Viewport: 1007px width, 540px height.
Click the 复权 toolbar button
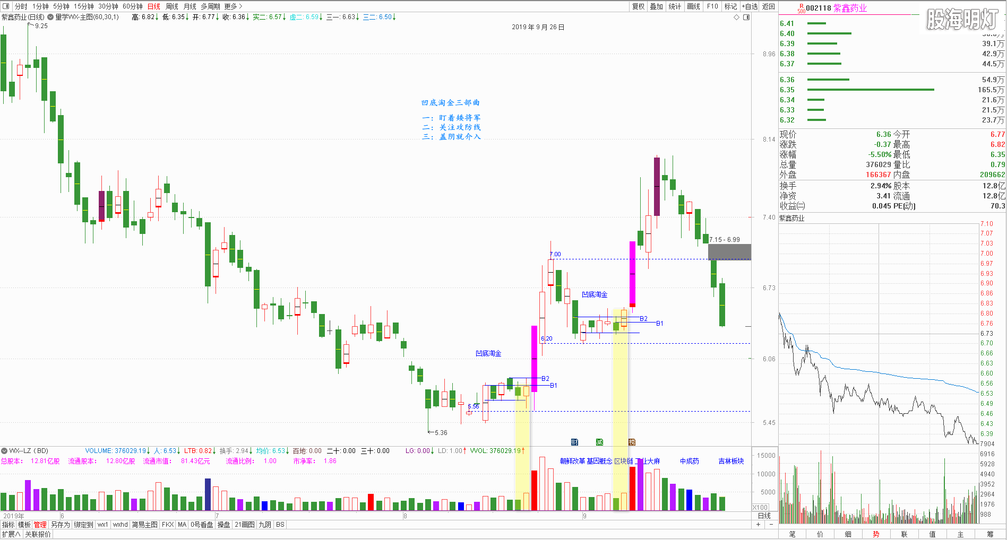[638, 6]
